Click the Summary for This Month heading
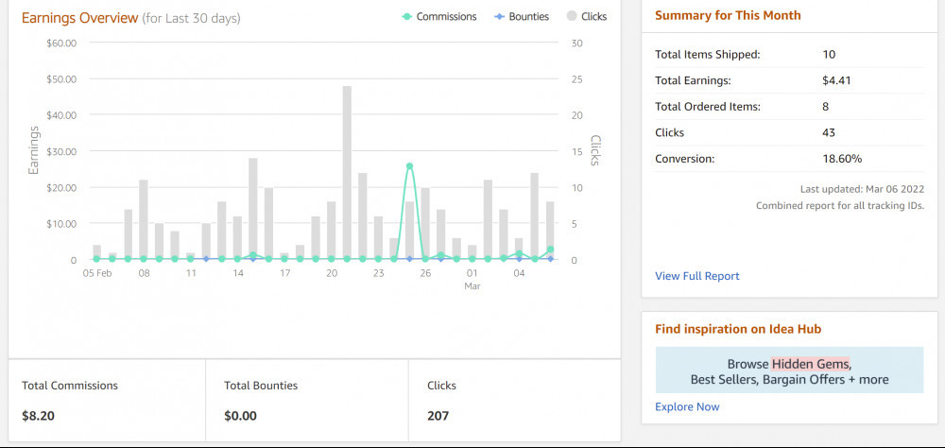Screen dimensions: 945x448 click(x=728, y=16)
